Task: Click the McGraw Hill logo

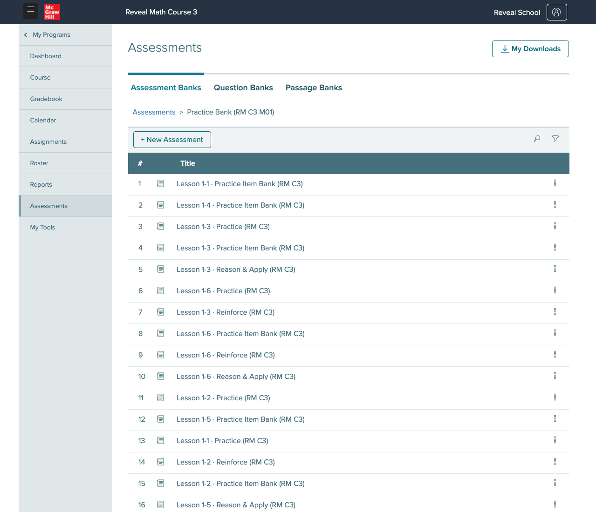Action: (x=52, y=12)
